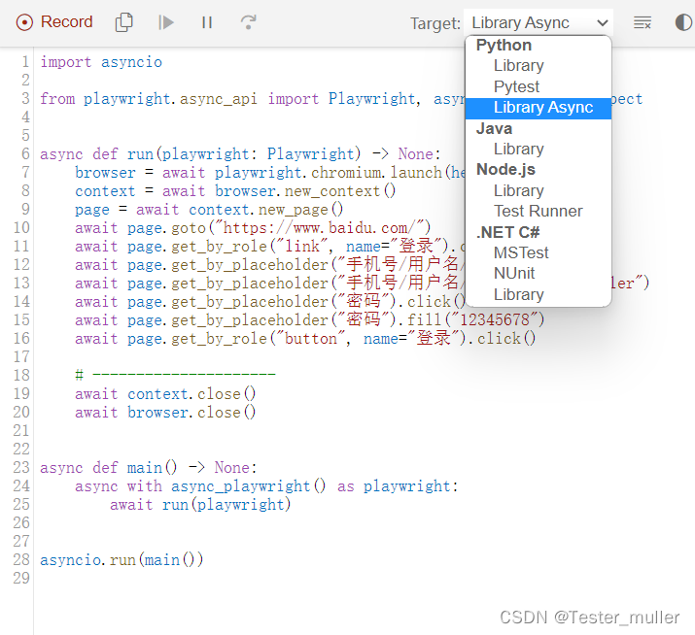Click 'page = await context.new_page()' line
Image resolution: width=695 pixels, height=635 pixels.
click(x=209, y=210)
